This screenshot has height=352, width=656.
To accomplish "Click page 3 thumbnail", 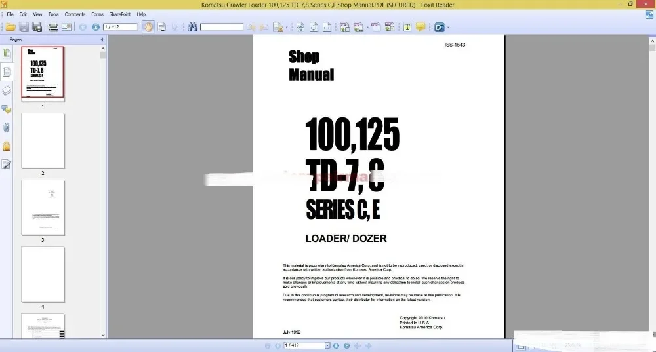I will coord(43,208).
